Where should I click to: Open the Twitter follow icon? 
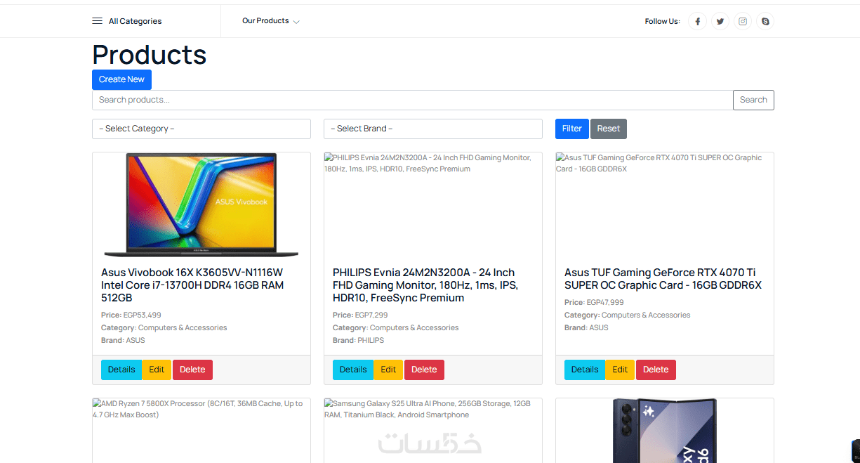pyautogui.click(x=720, y=21)
